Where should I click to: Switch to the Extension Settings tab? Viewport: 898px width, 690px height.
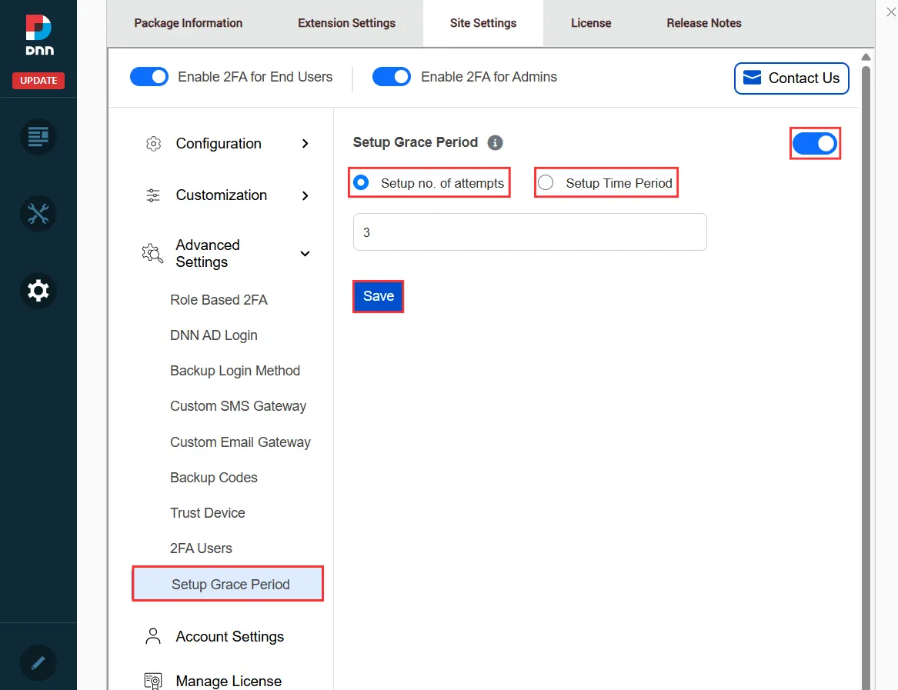(346, 23)
